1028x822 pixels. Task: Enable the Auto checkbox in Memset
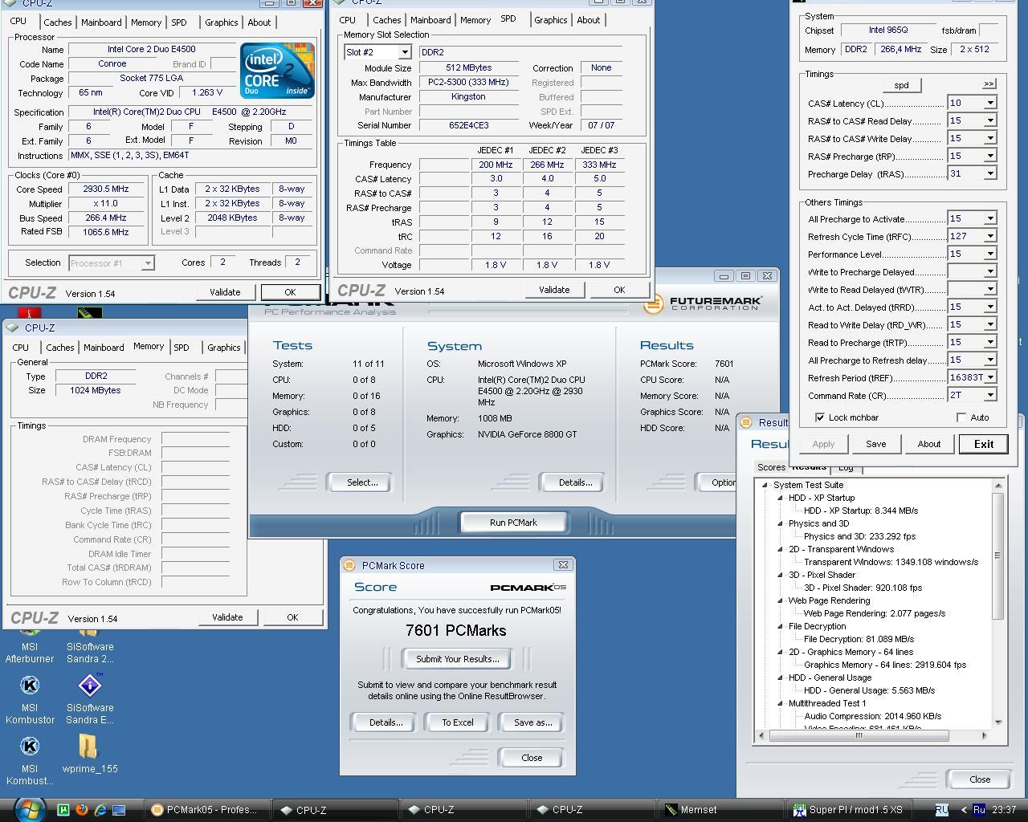click(961, 417)
